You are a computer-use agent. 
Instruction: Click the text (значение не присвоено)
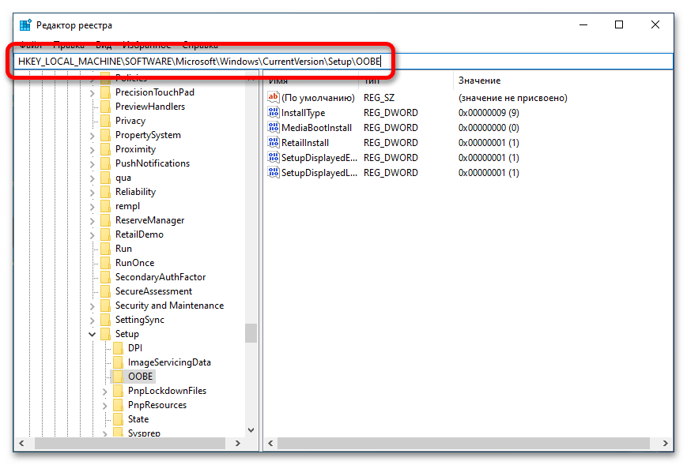tap(512, 98)
